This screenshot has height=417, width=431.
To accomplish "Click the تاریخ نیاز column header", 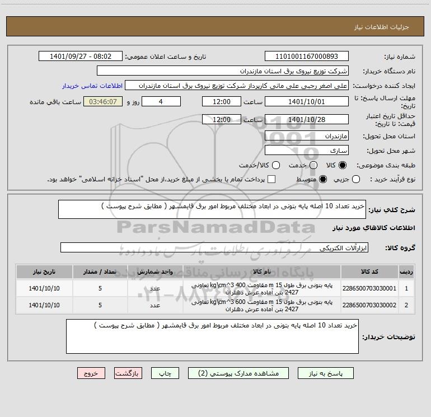I will [x=44, y=272].
